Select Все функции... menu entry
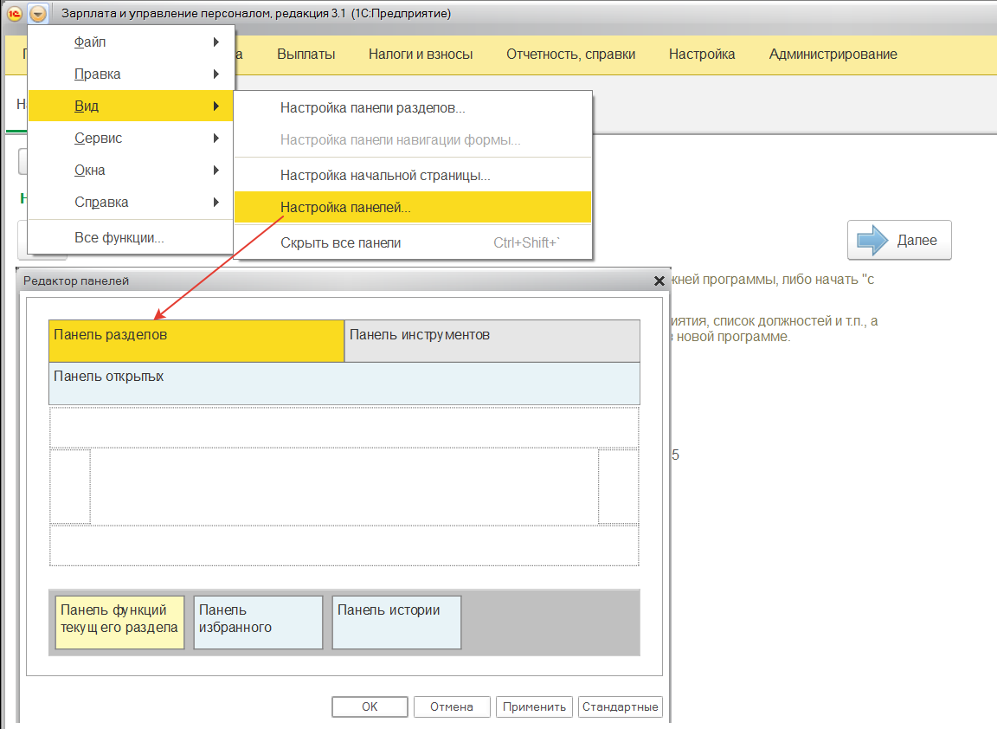The height and width of the screenshot is (729, 997). tap(119, 237)
